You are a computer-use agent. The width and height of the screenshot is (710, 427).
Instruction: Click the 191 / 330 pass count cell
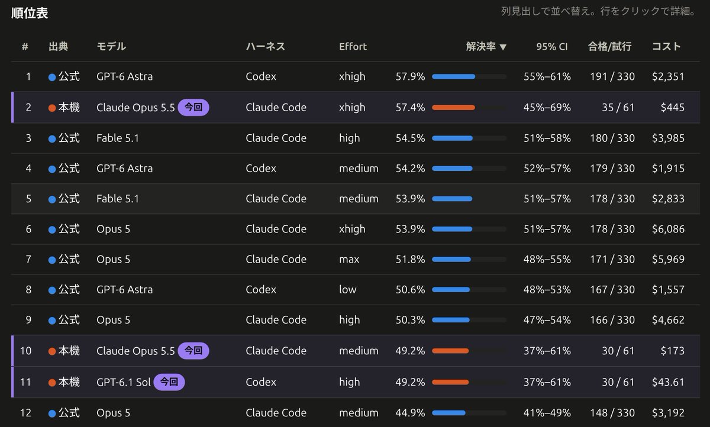(x=612, y=76)
